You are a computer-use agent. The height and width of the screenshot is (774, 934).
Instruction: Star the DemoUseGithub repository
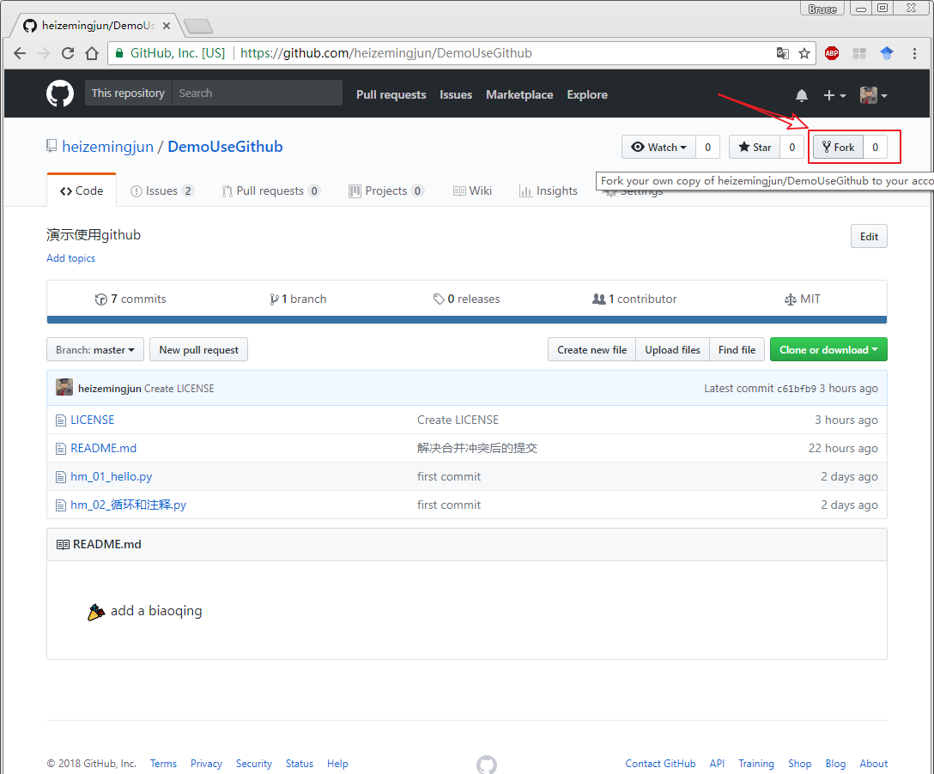[755, 147]
